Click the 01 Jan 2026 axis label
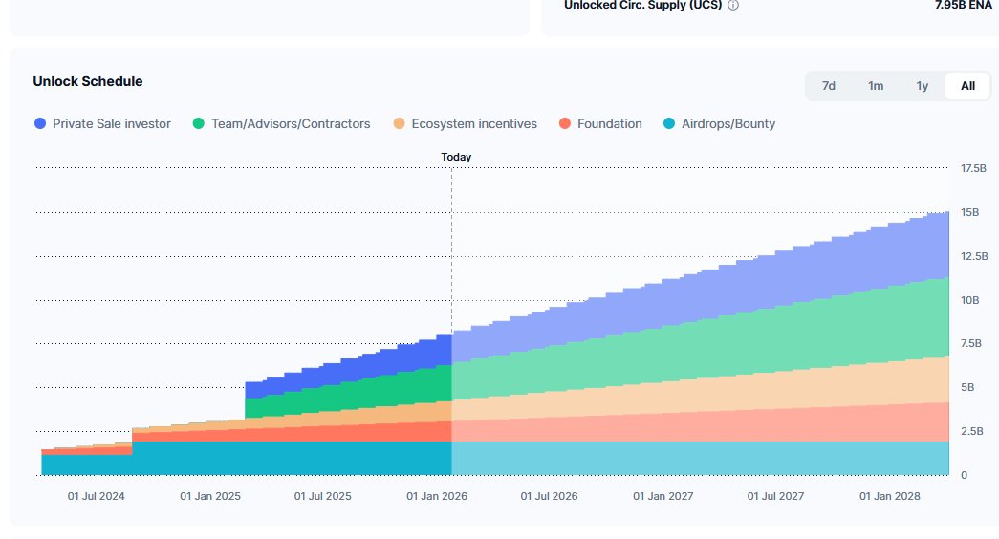 [x=438, y=496]
